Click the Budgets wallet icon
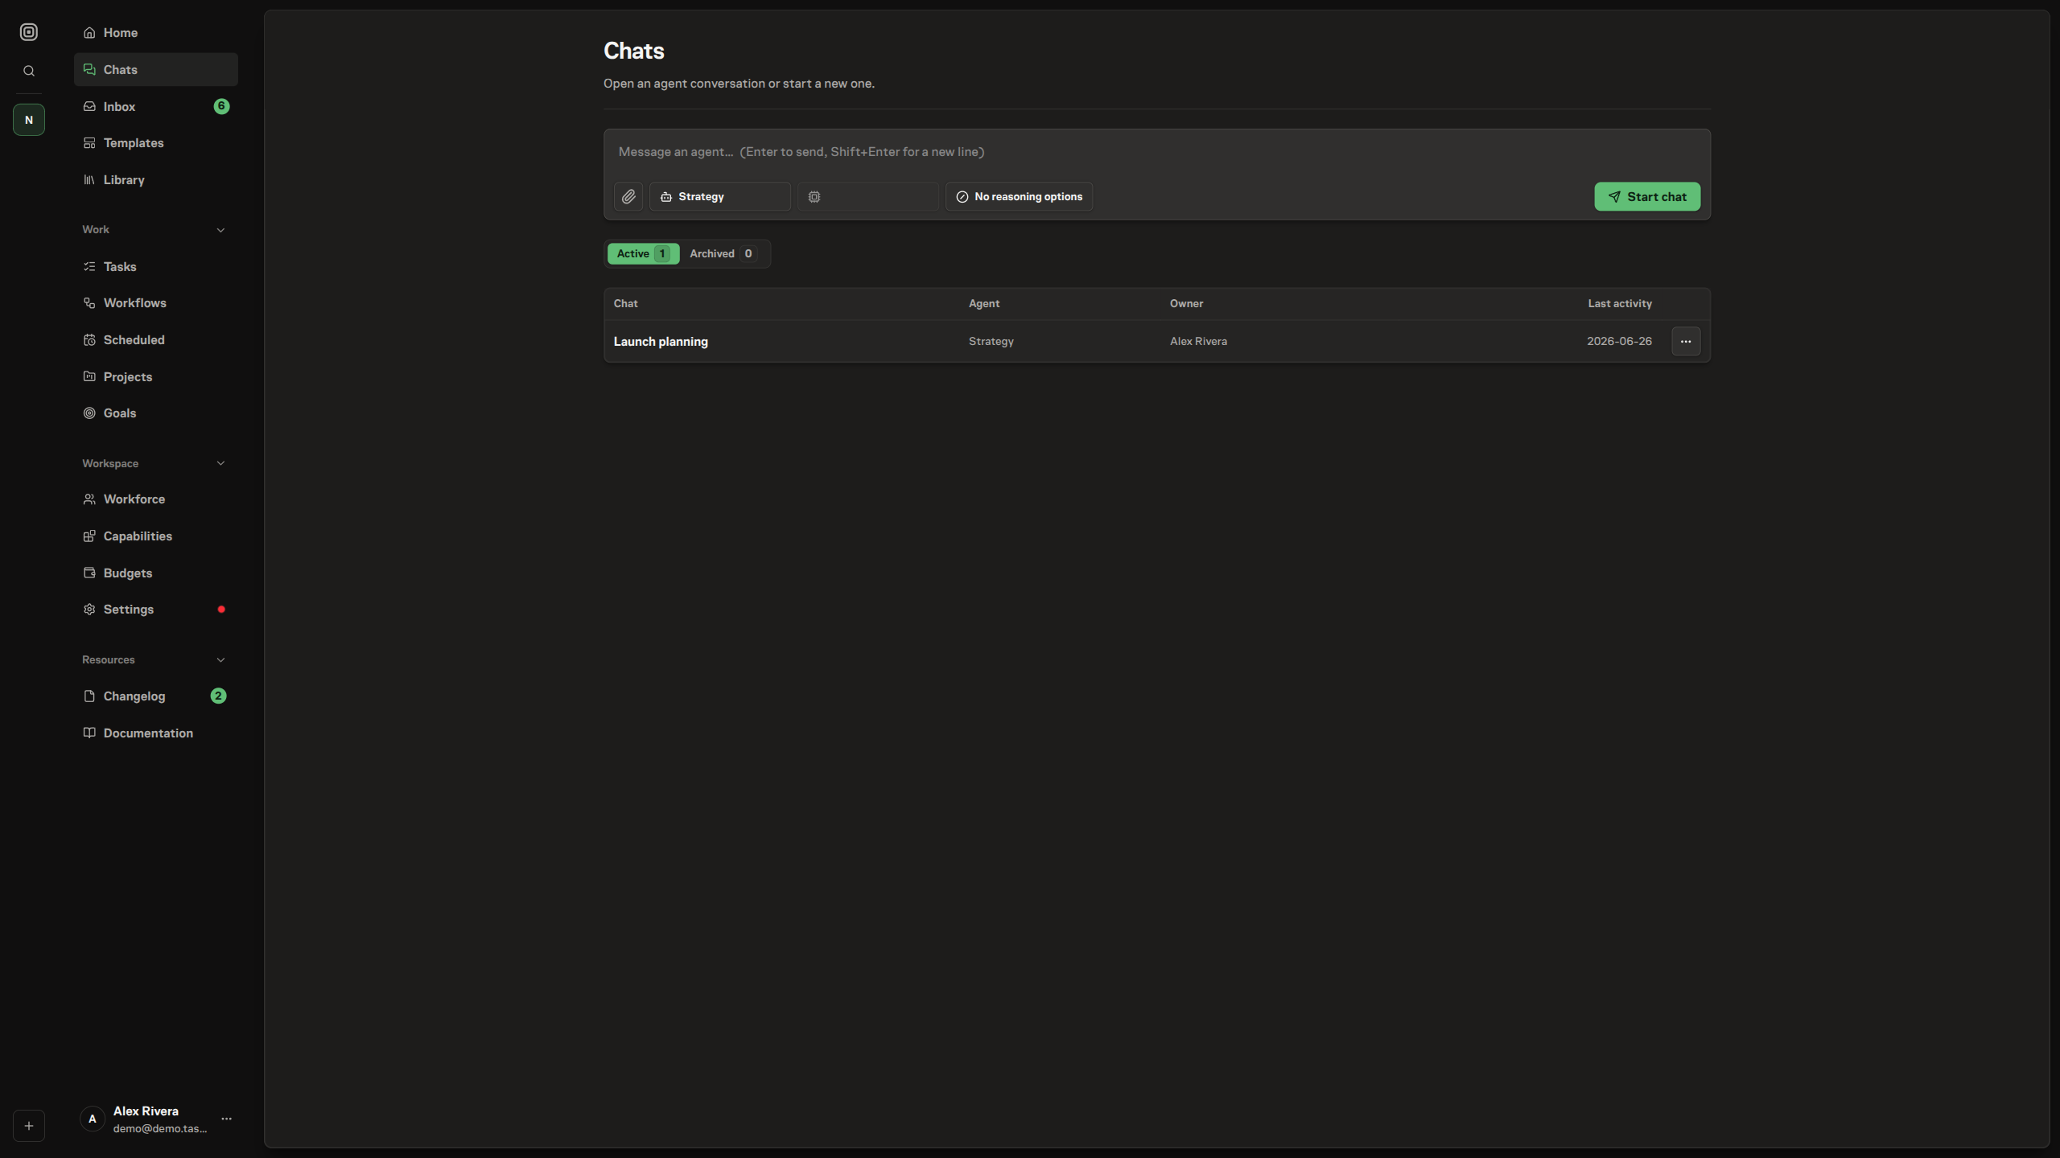The height and width of the screenshot is (1158, 2060). click(x=89, y=573)
